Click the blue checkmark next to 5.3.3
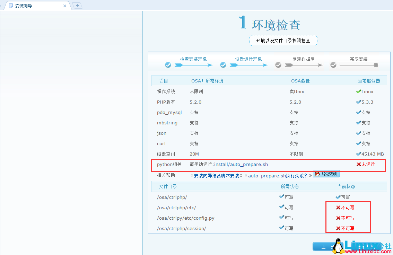This screenshot has height=255, width=393. [x=359, y=102]
